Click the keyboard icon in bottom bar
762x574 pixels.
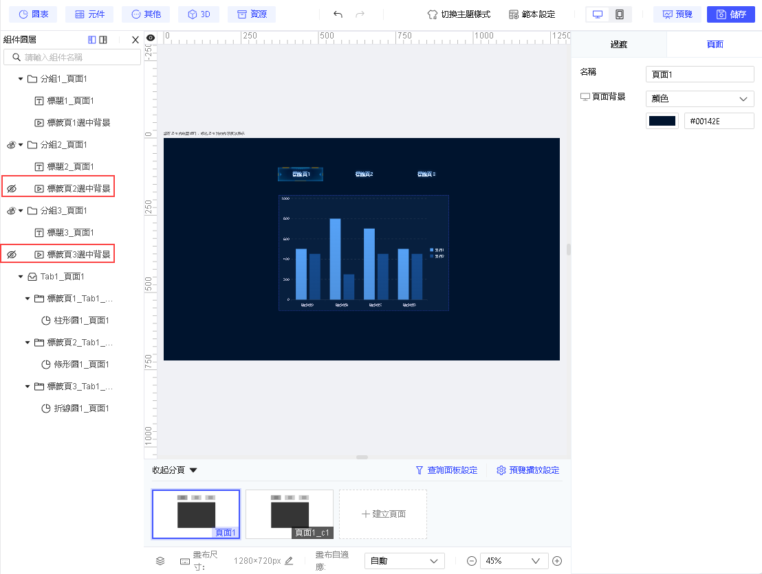185,562
